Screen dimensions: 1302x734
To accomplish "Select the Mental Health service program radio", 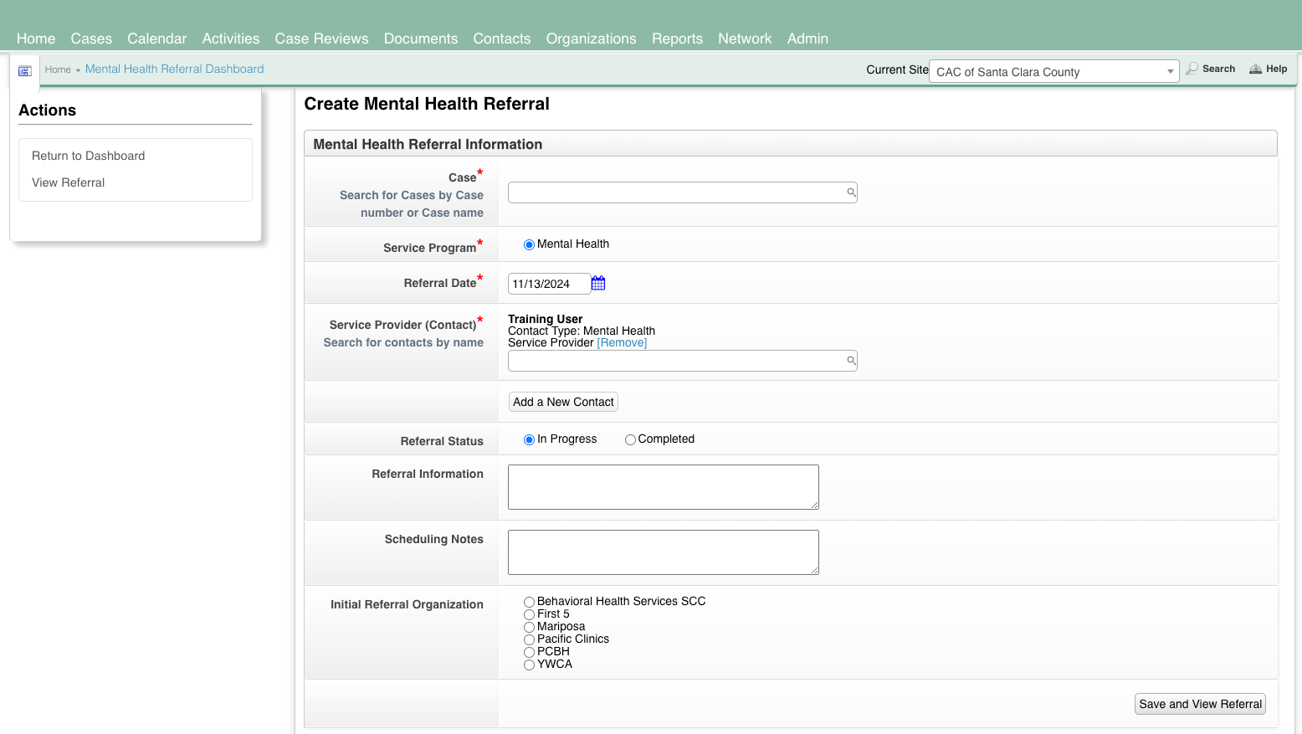I will [x=529, y=244].
